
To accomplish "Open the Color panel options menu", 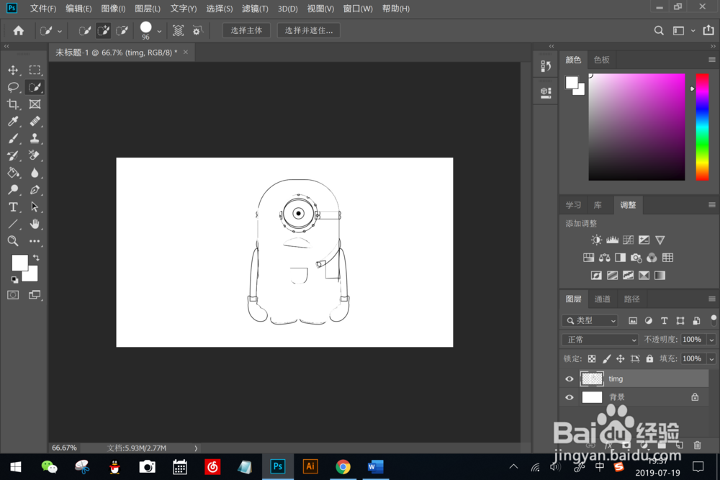I will 712,60.
